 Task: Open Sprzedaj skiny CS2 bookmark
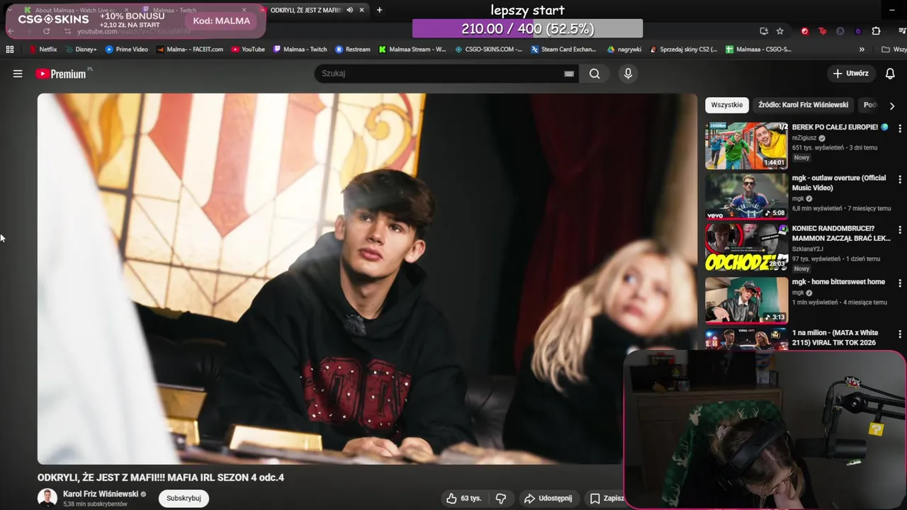[x=683, y=50]
